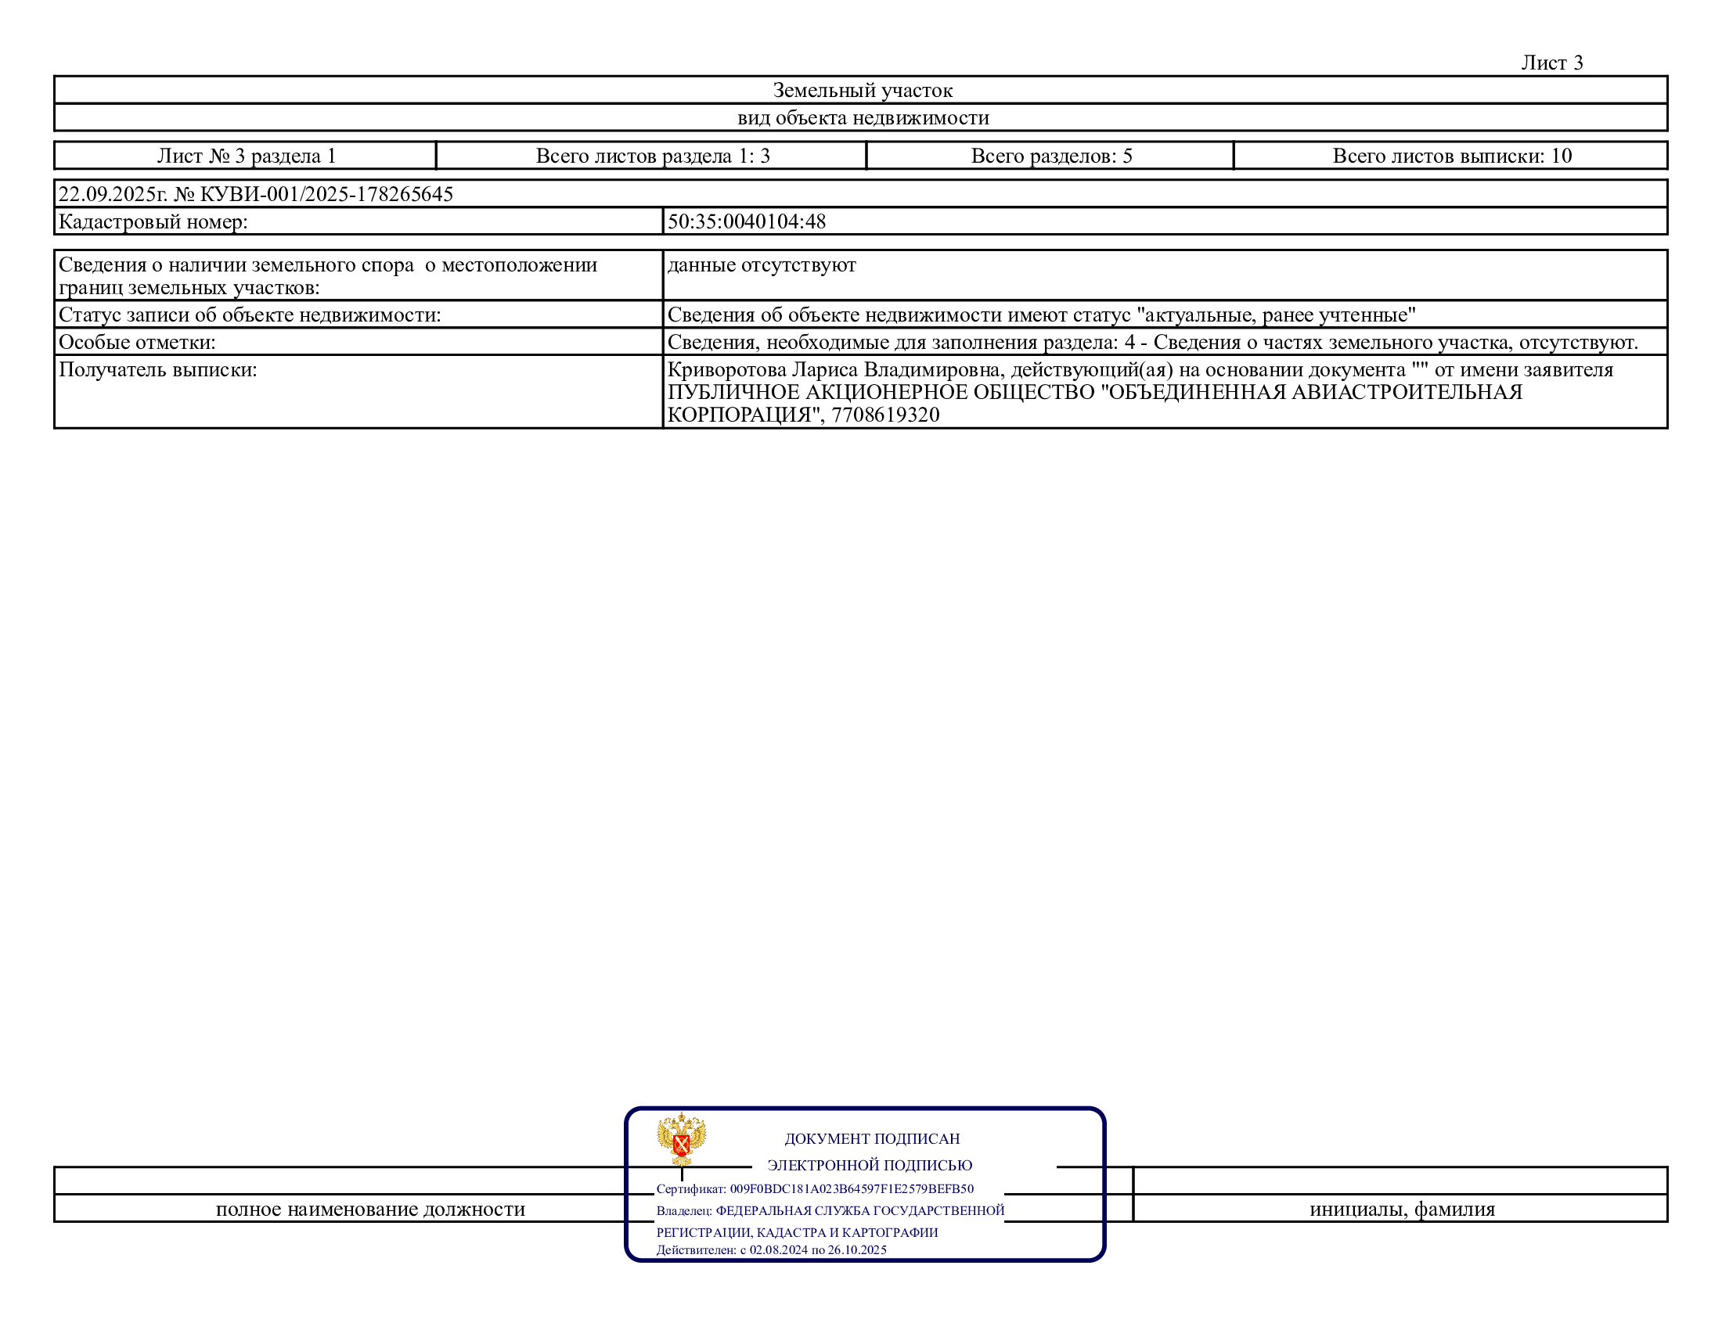
Task: Click the 'Особые отметки:' label
Action: 136,343
